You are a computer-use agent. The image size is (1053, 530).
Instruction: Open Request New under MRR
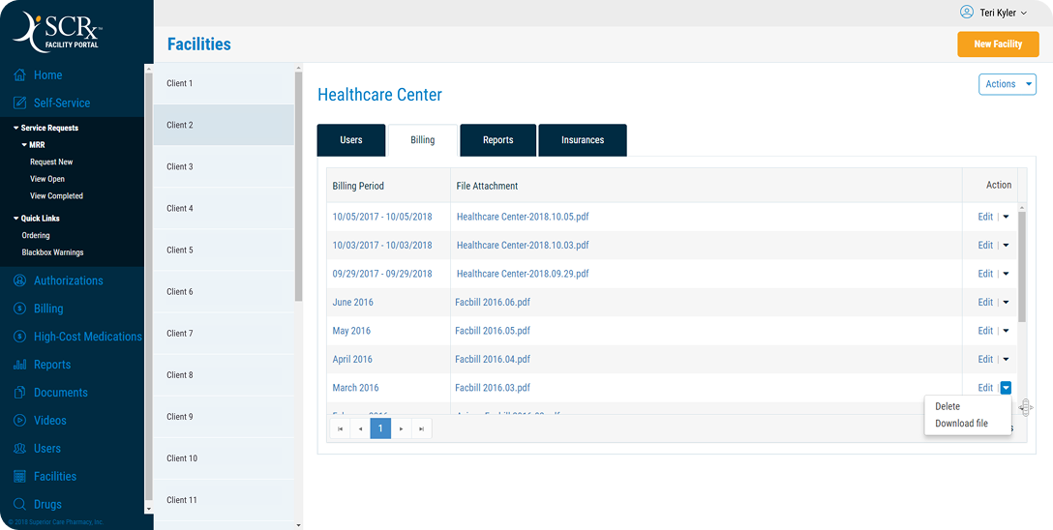pos(51,162)
